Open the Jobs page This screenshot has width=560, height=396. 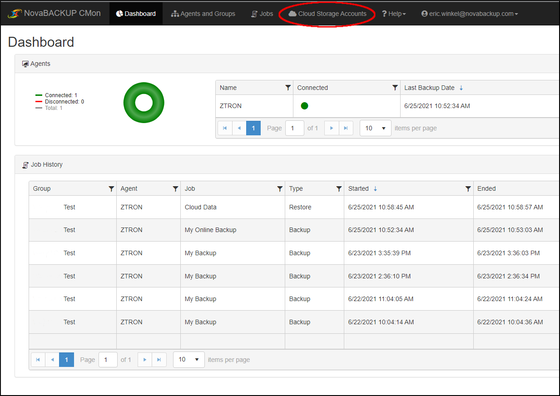262,14
